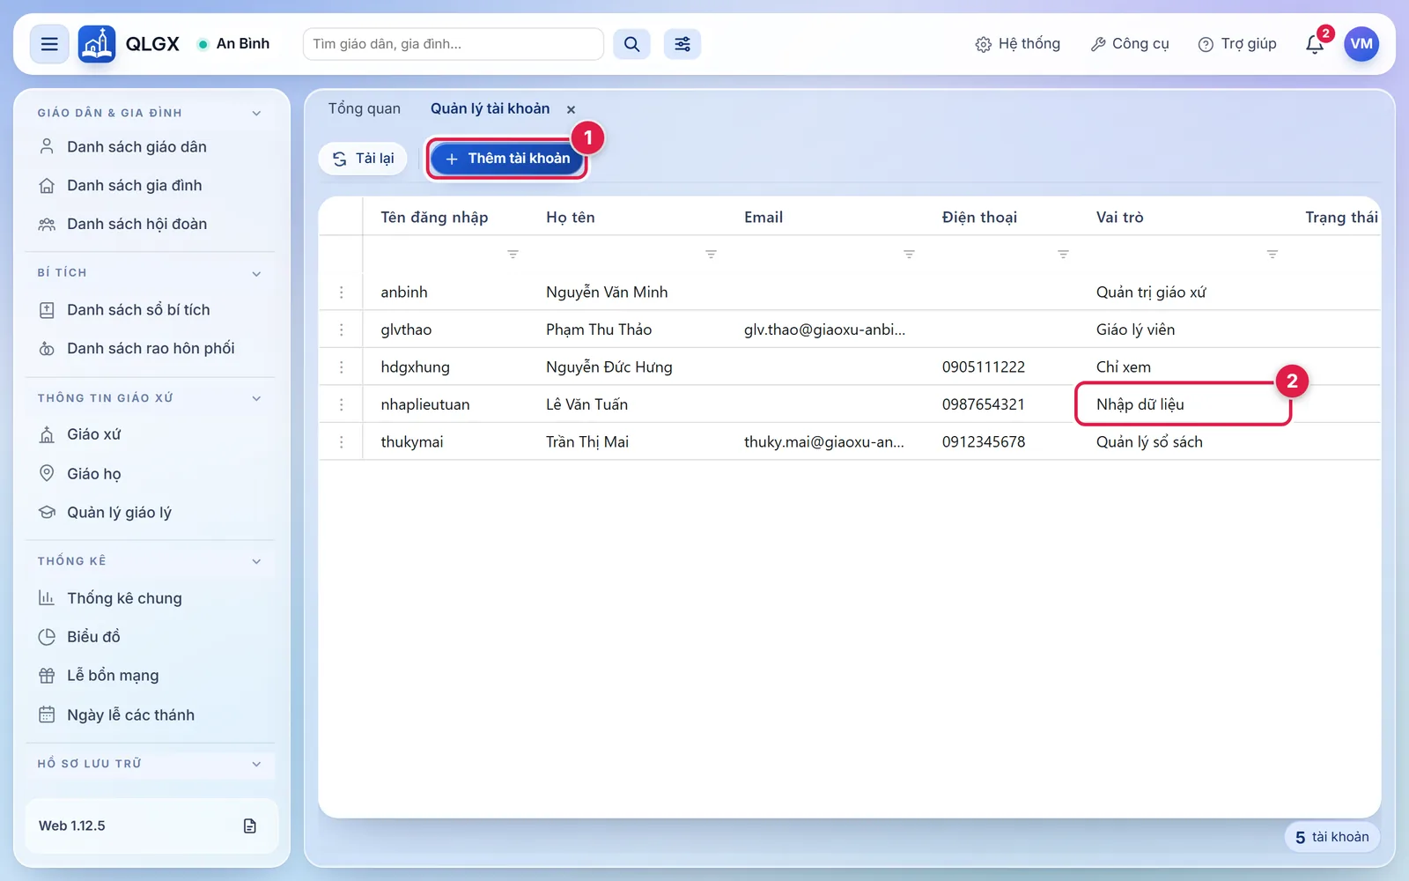This screenshot has height=881, width=1409.
Task: Focus the Tìm giáo dân search field
Action: 454,44
